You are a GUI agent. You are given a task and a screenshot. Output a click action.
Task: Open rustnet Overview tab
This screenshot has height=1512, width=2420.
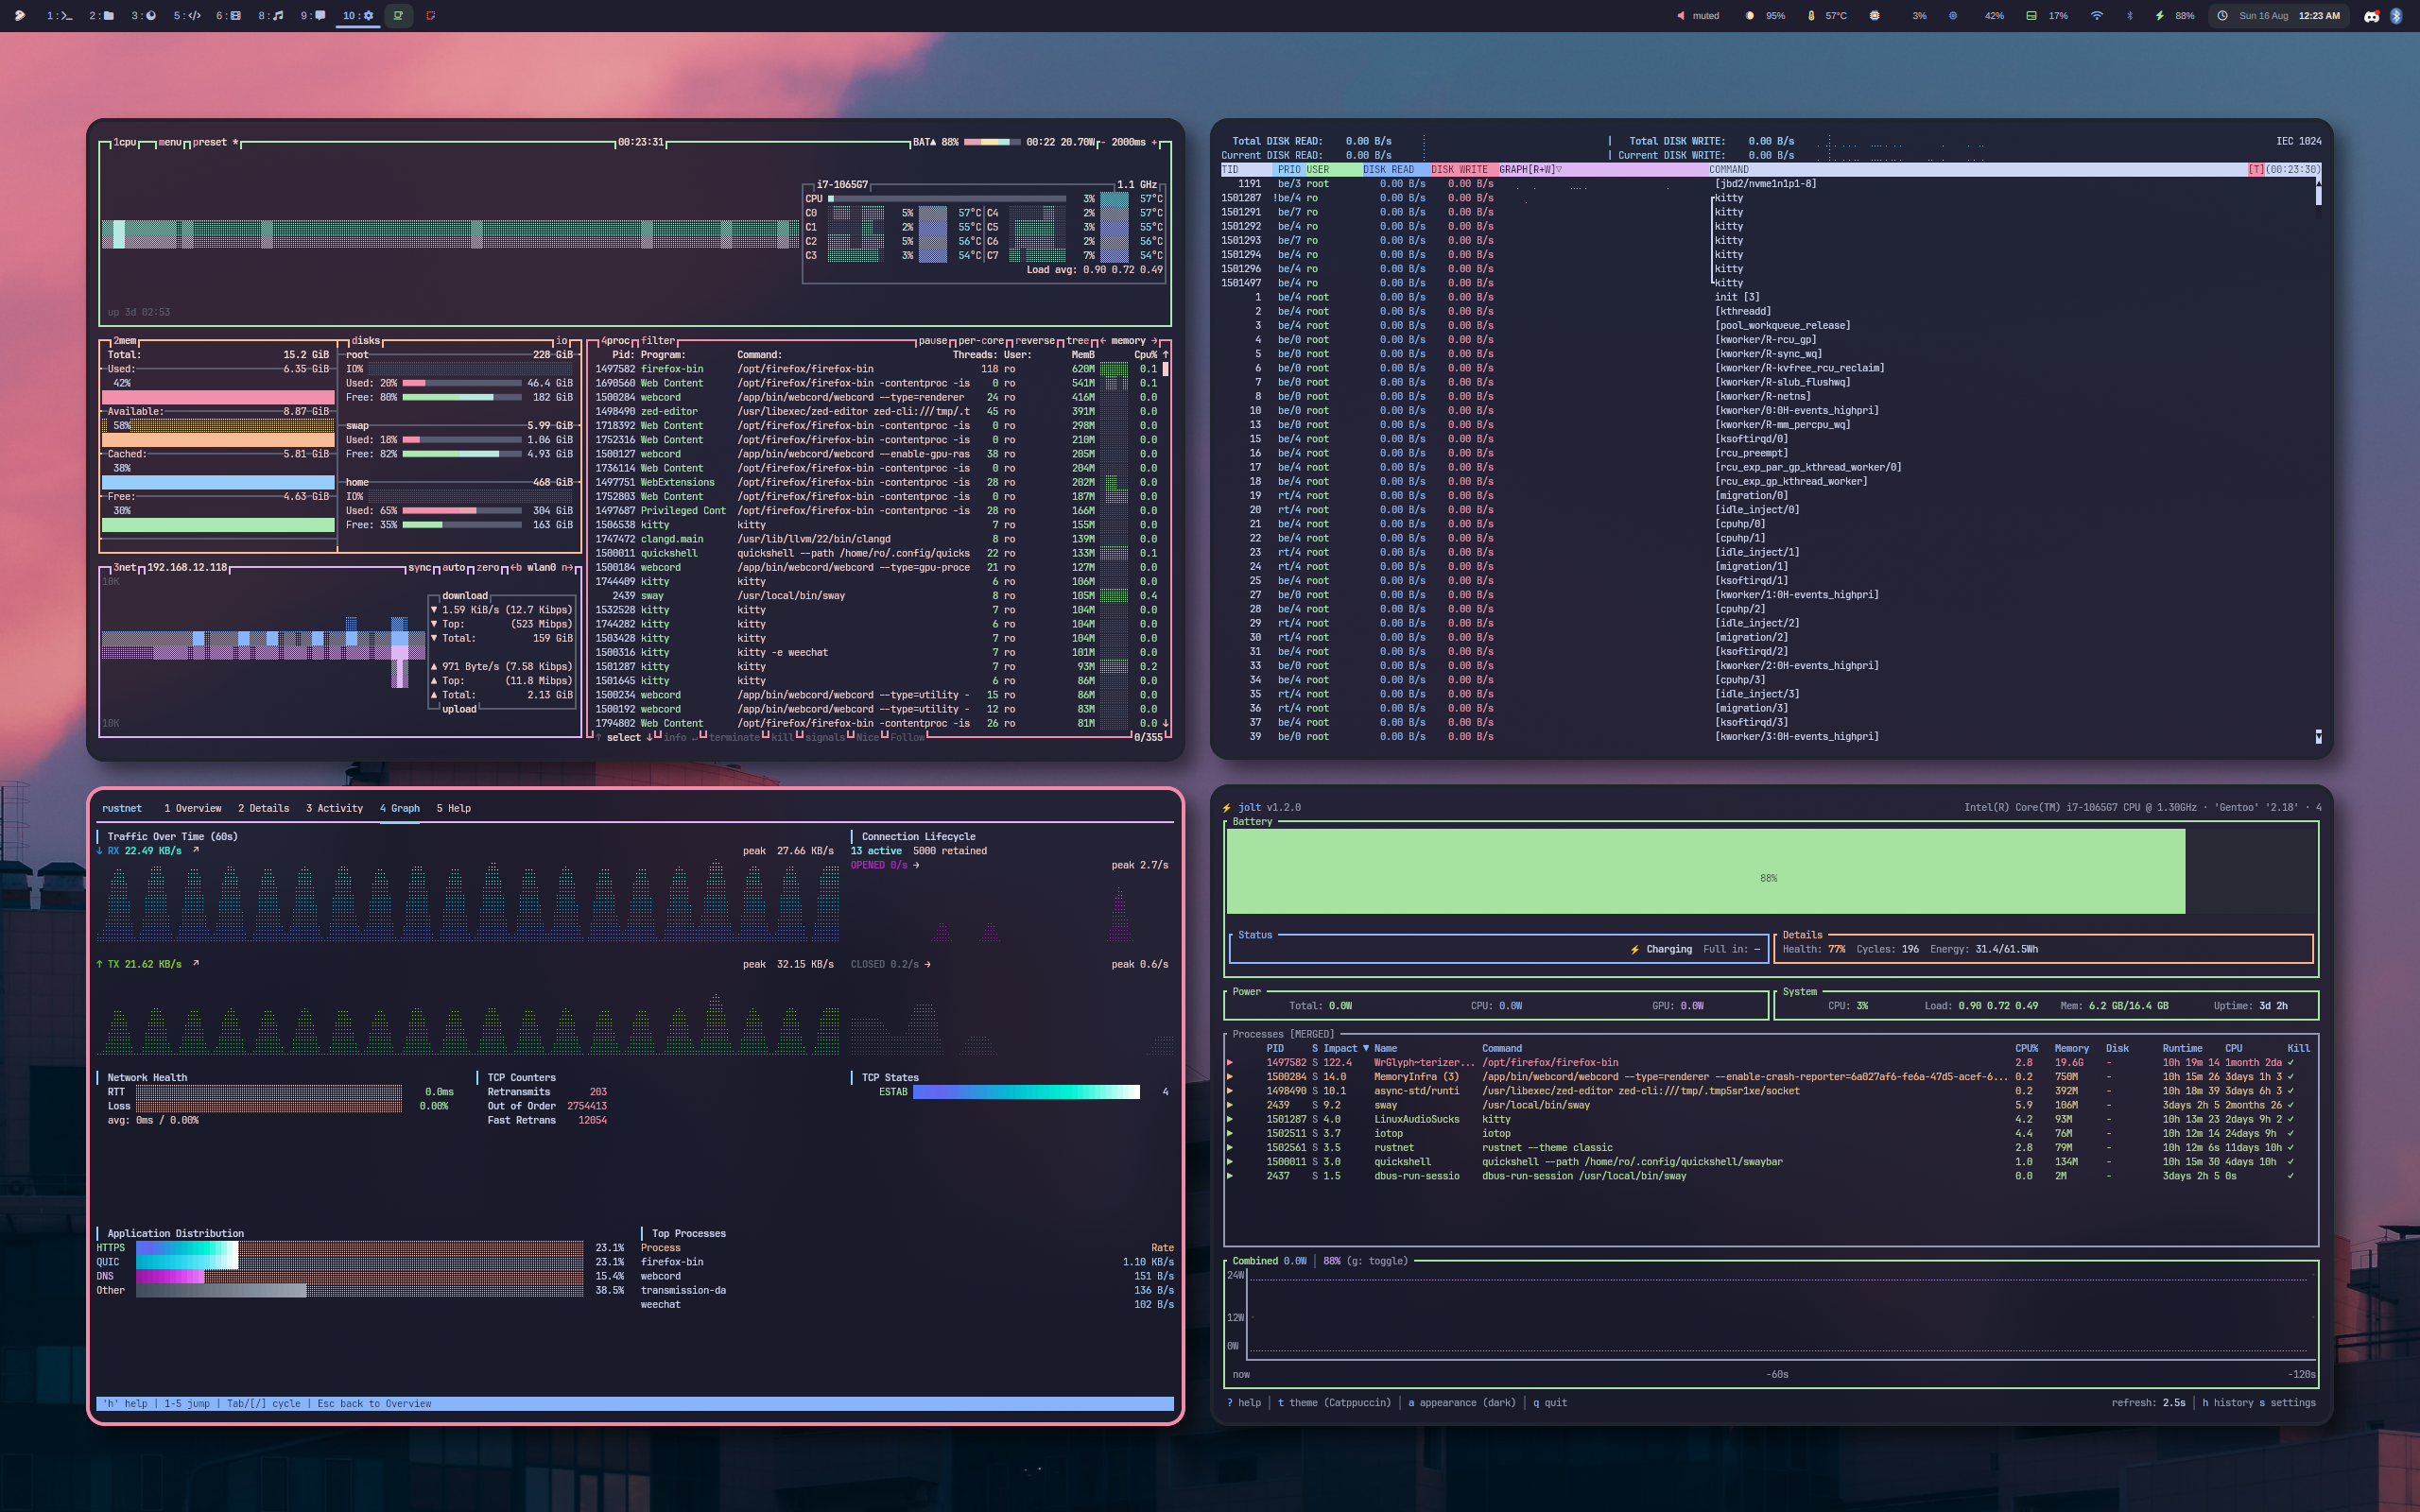pyautogui.click(x=193, y=808)
